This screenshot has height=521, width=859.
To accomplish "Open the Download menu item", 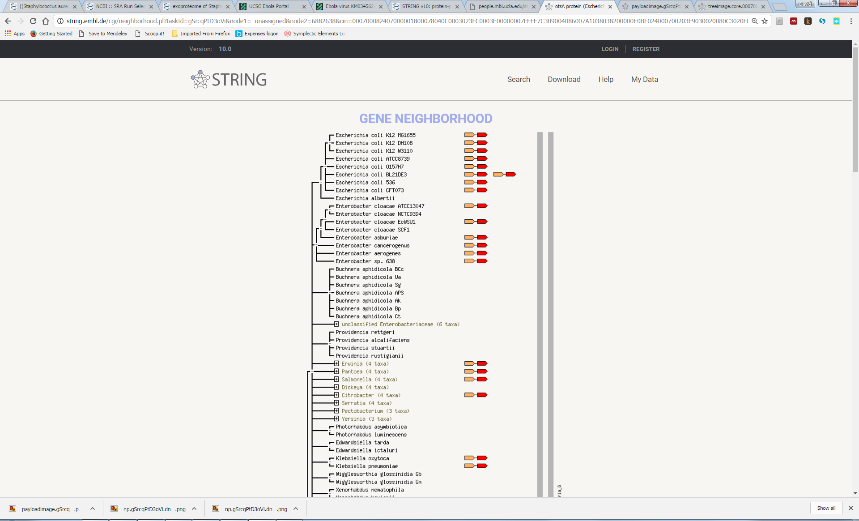I will click(x=564, y=79).
